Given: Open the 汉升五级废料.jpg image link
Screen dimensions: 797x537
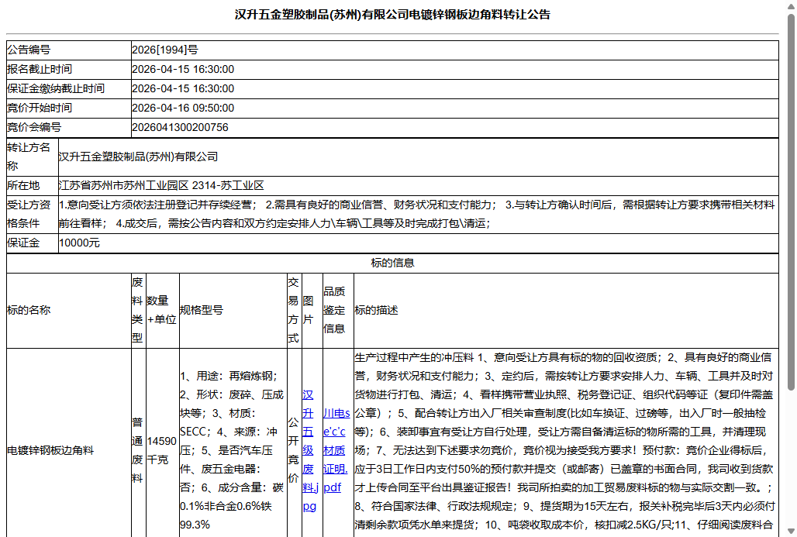Looking at the screenshot, I should coord(310,450).
